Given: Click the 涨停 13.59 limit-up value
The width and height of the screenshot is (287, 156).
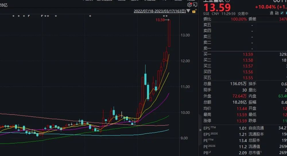Looking at the screenshot, I should tap(242, 121).
